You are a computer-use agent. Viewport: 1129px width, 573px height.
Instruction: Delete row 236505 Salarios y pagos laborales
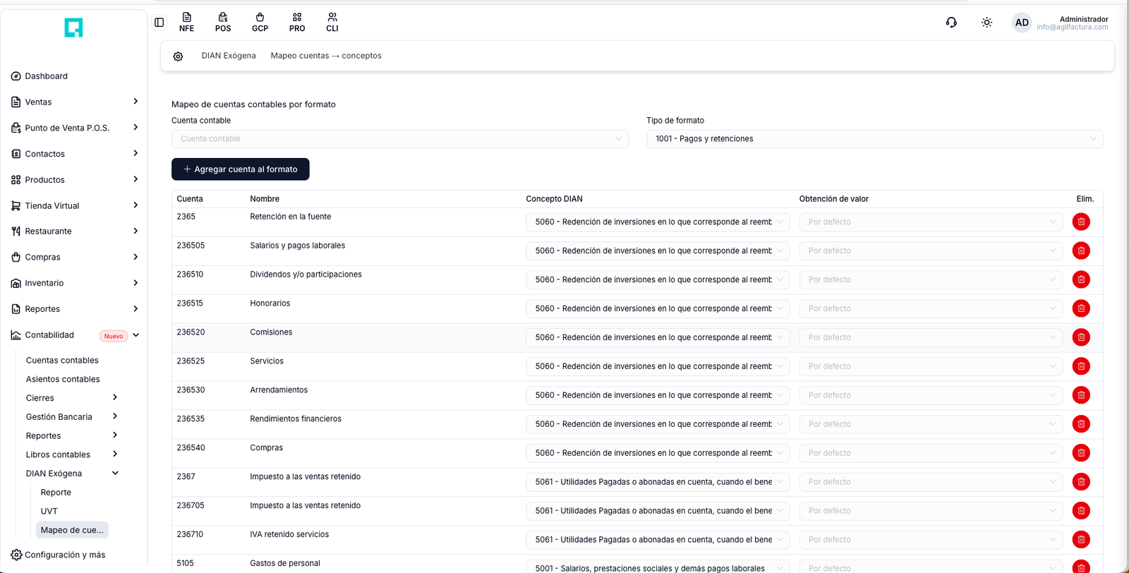(x=1081, y=251)
